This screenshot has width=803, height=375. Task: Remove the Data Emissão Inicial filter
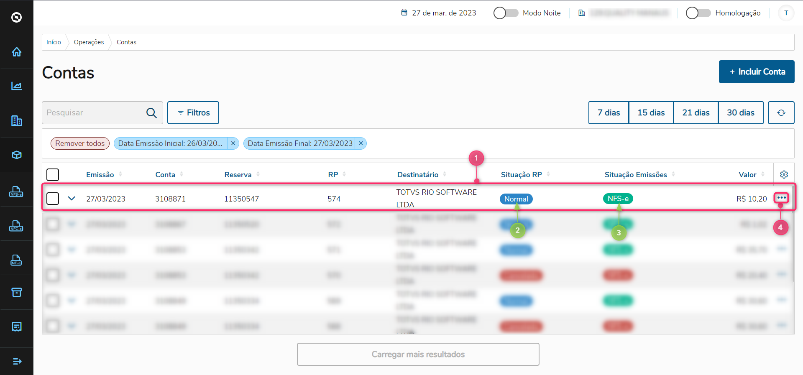click(233, 143)
